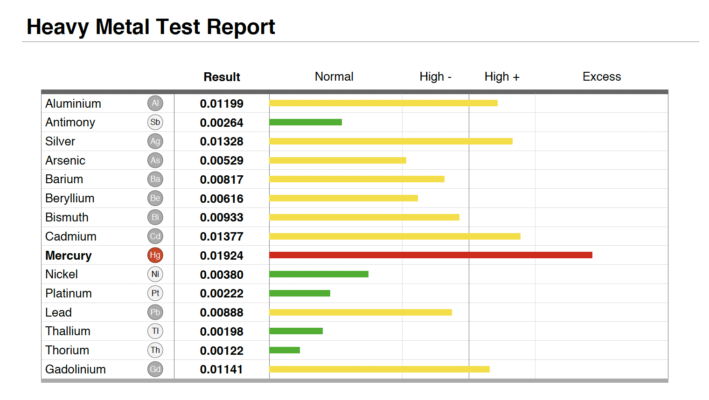Screen dimensions: 709x400
Task: Click the yellow Beryllium result bar
Action: [344, 198]
